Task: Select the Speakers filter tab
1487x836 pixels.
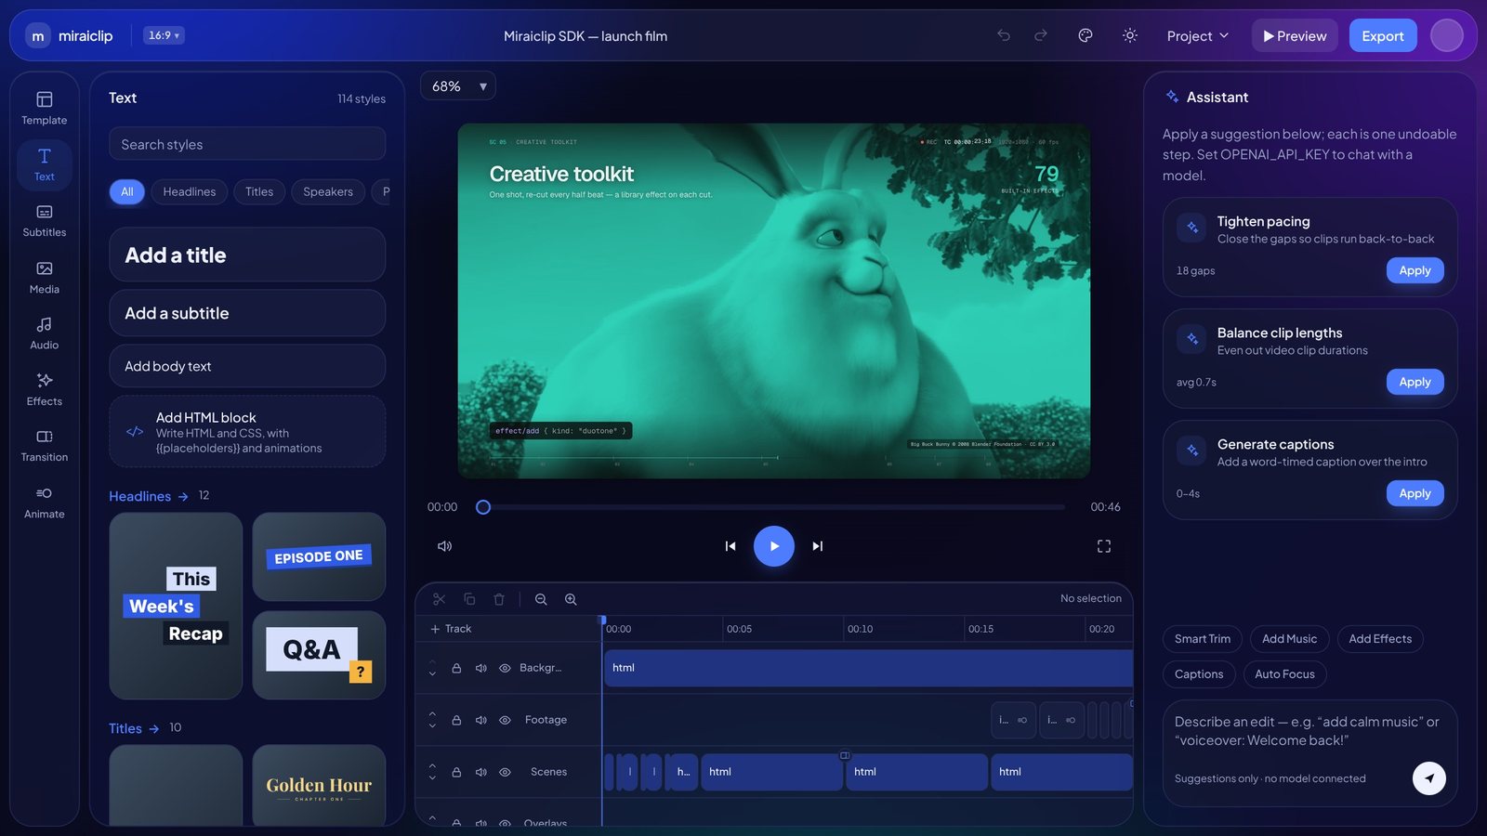Action: (x=328, y=191)
